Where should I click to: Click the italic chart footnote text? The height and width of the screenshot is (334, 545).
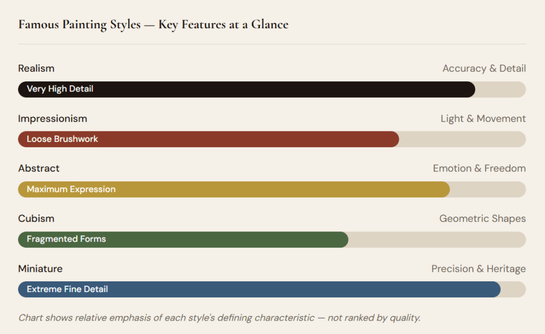[219, 318]
